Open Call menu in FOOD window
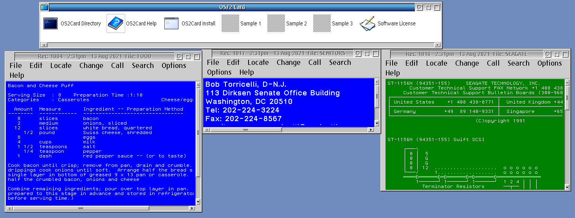 pyautogui.click(x=117, y=66)
